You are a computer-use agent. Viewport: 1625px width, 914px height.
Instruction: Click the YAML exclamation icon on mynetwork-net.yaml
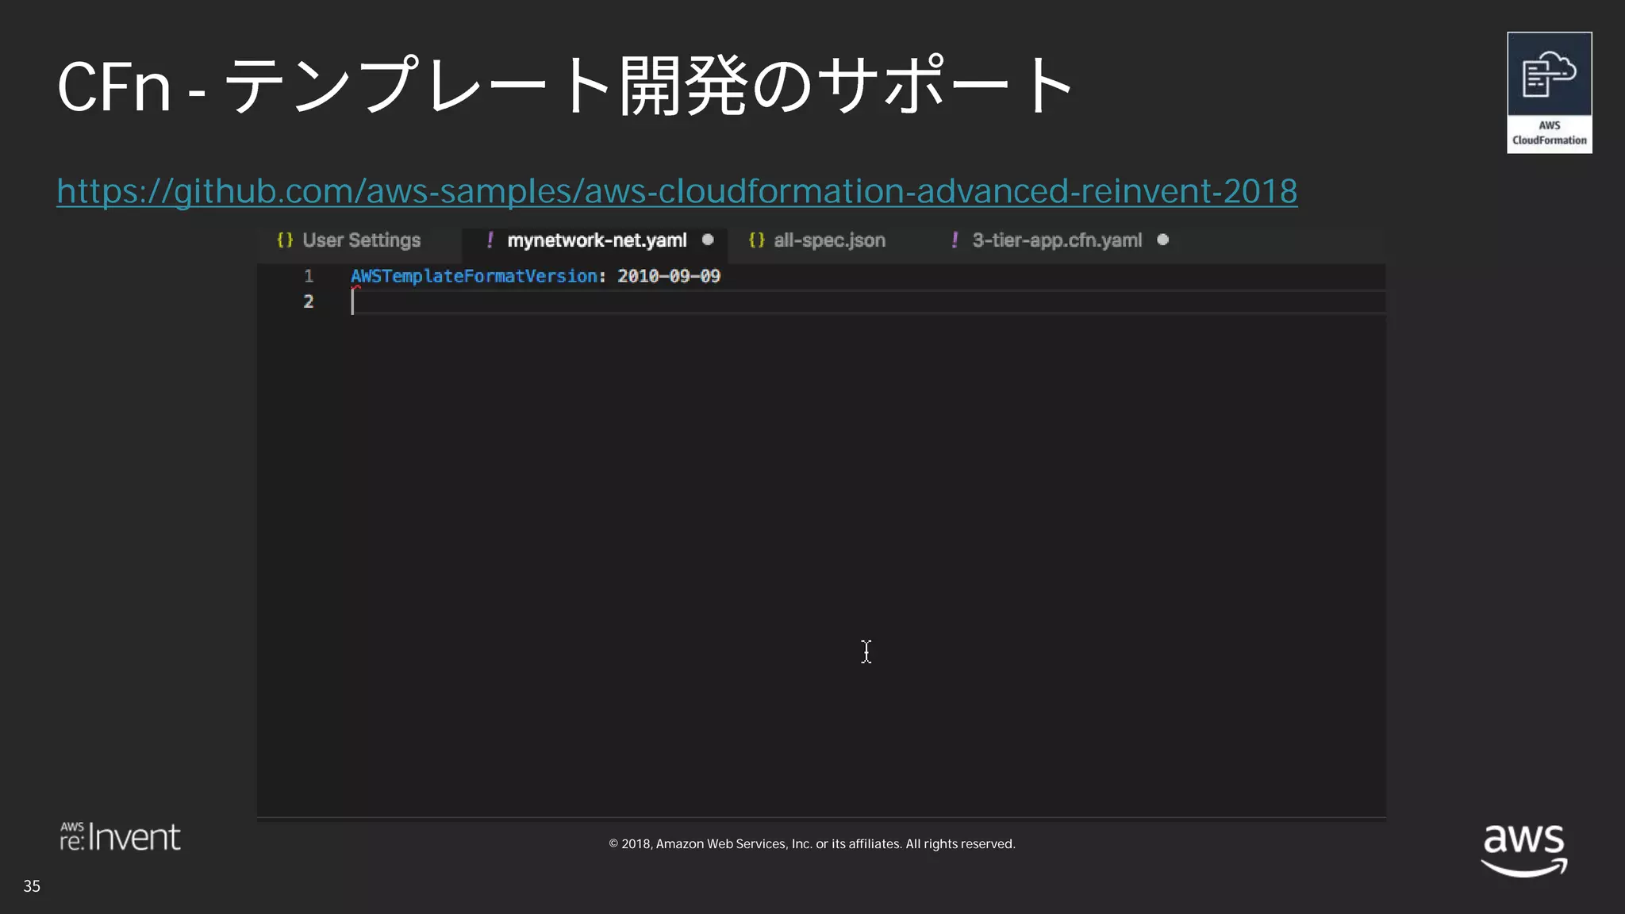click(x=490, y=240)
